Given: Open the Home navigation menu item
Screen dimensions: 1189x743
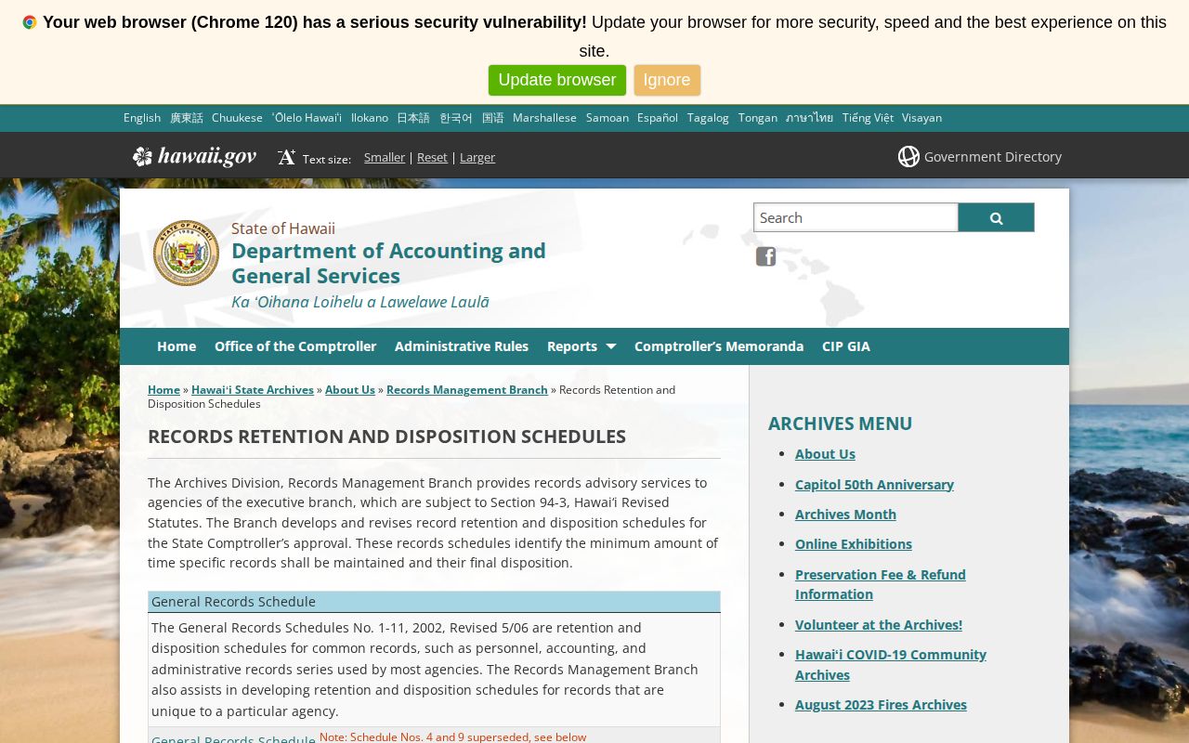Looking at the screenshot, I should point(176,345).
